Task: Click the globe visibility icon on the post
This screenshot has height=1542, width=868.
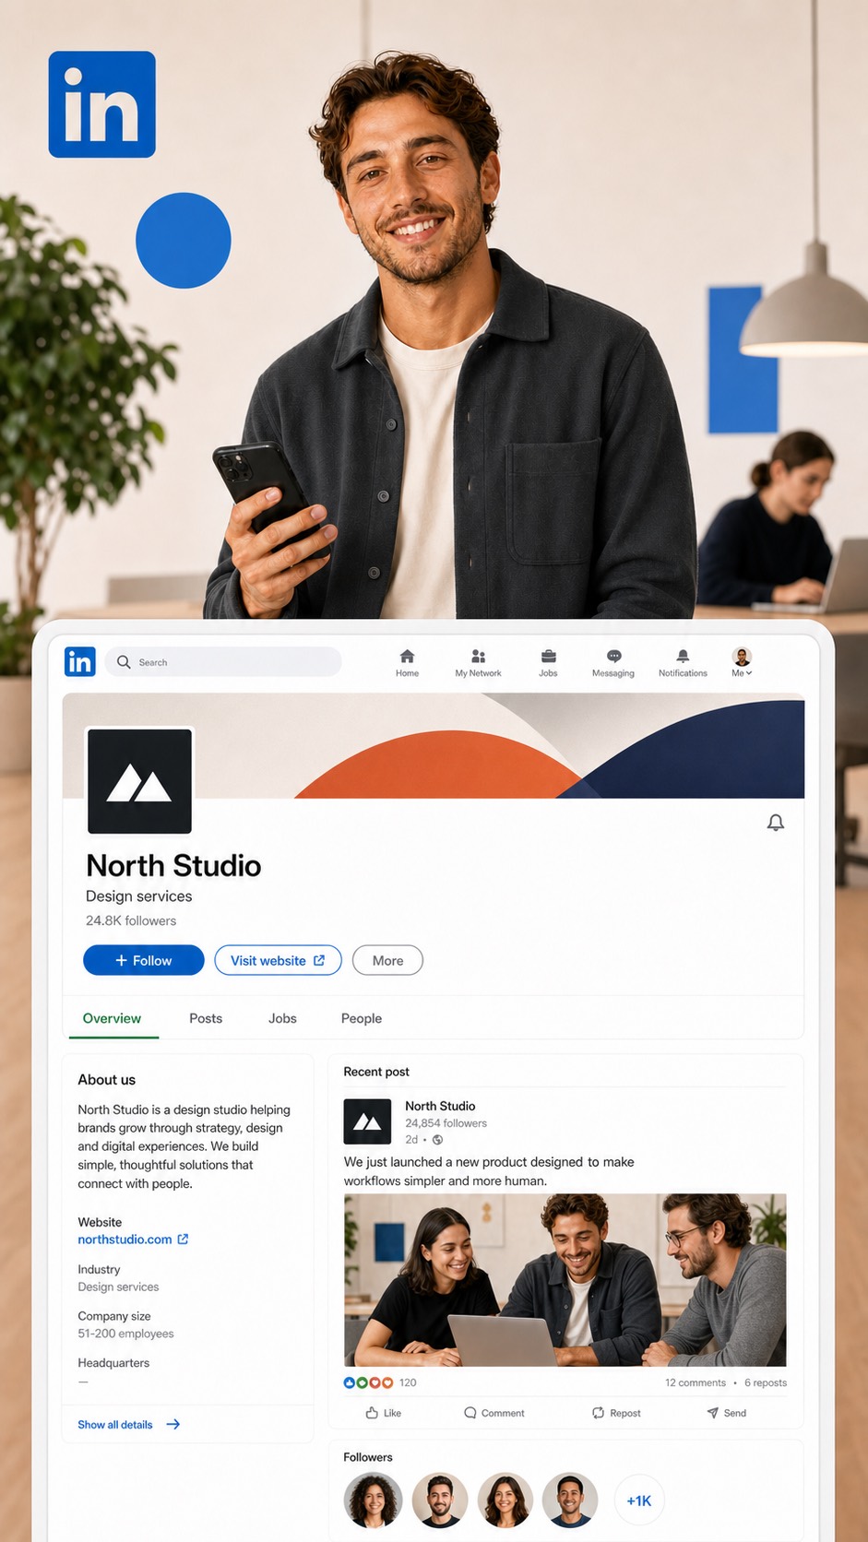Action: (437, 1140)
